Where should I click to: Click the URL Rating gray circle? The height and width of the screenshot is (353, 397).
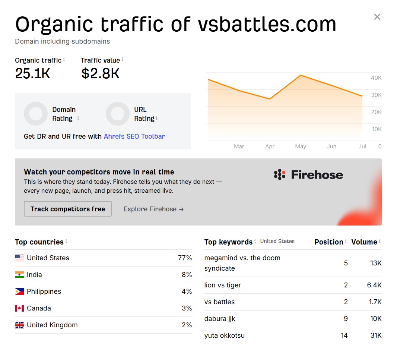[118, 114]
